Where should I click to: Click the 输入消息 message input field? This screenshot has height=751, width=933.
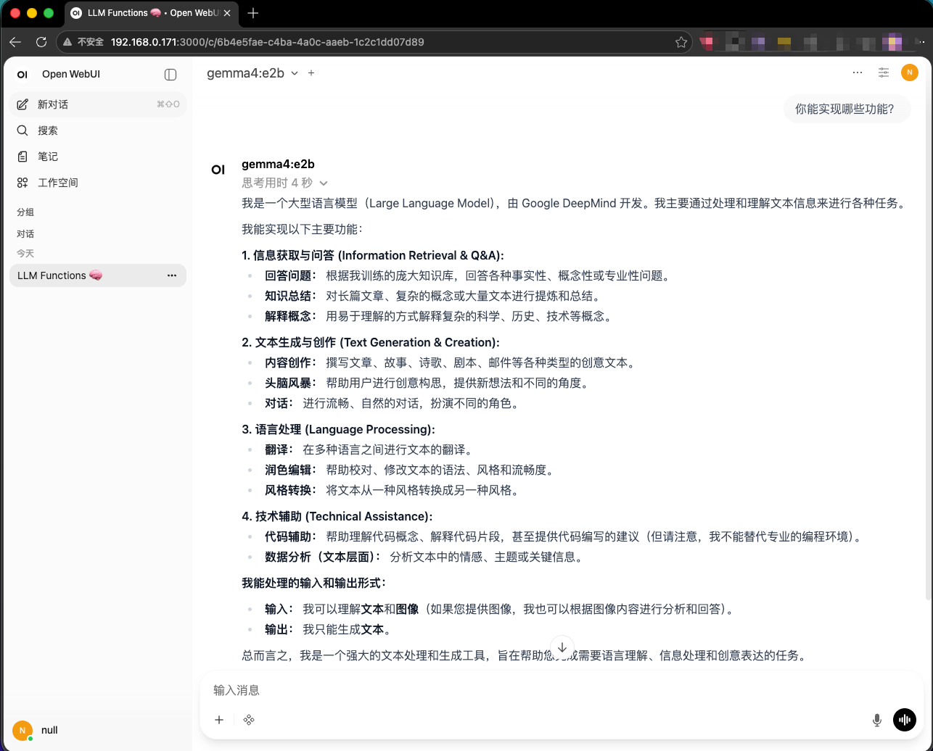click(x=508, y=690)
